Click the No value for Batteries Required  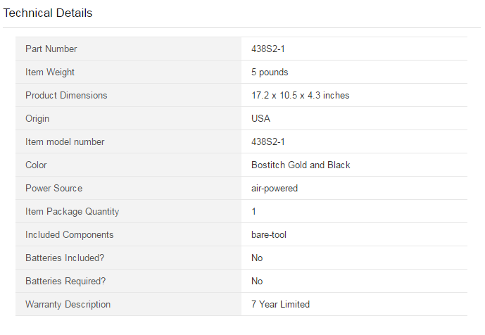point(257,281)
